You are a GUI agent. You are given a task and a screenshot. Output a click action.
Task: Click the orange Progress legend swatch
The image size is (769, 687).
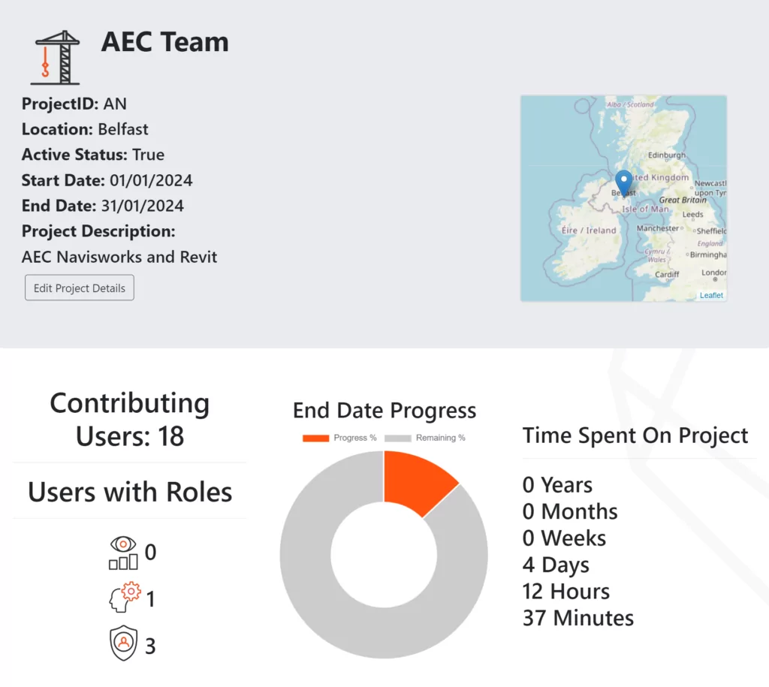[x=316, y=438]
